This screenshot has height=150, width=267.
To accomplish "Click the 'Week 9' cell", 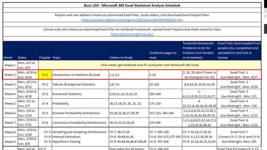I will [10, 142].
